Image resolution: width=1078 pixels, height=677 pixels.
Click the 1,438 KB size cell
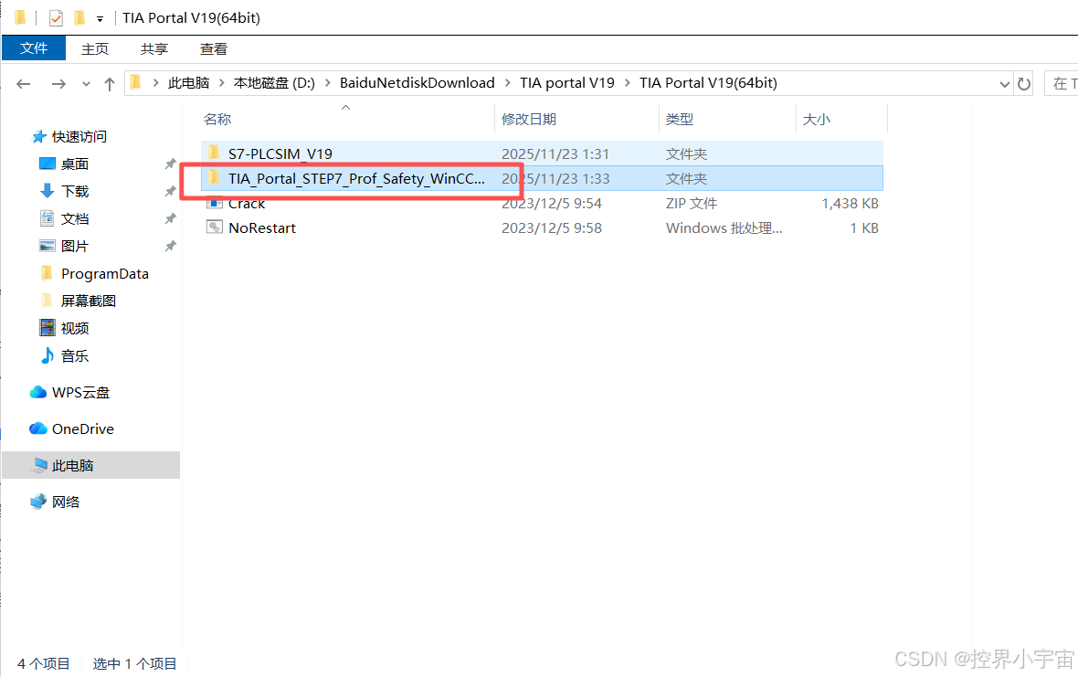(x=850, y=204)
